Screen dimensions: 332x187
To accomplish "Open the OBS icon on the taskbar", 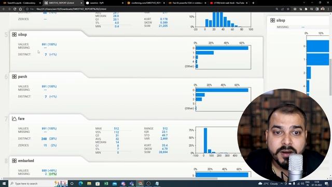I will click(148, 183).
